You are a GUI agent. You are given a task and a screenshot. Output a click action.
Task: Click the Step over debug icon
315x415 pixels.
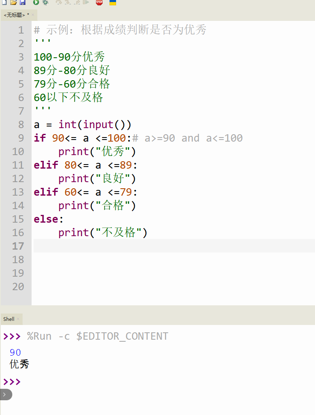tap(59, 2)
